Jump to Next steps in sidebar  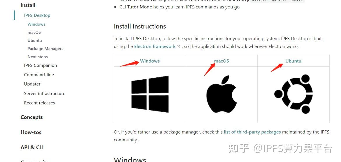pos(38,57)
